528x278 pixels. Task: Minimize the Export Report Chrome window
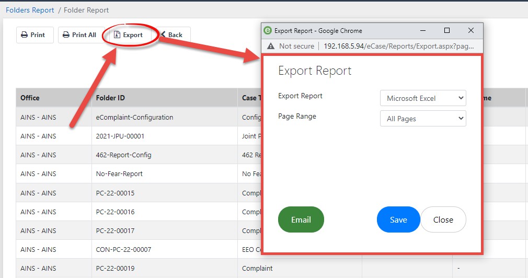pyautogui.click(x=423, y=31)
